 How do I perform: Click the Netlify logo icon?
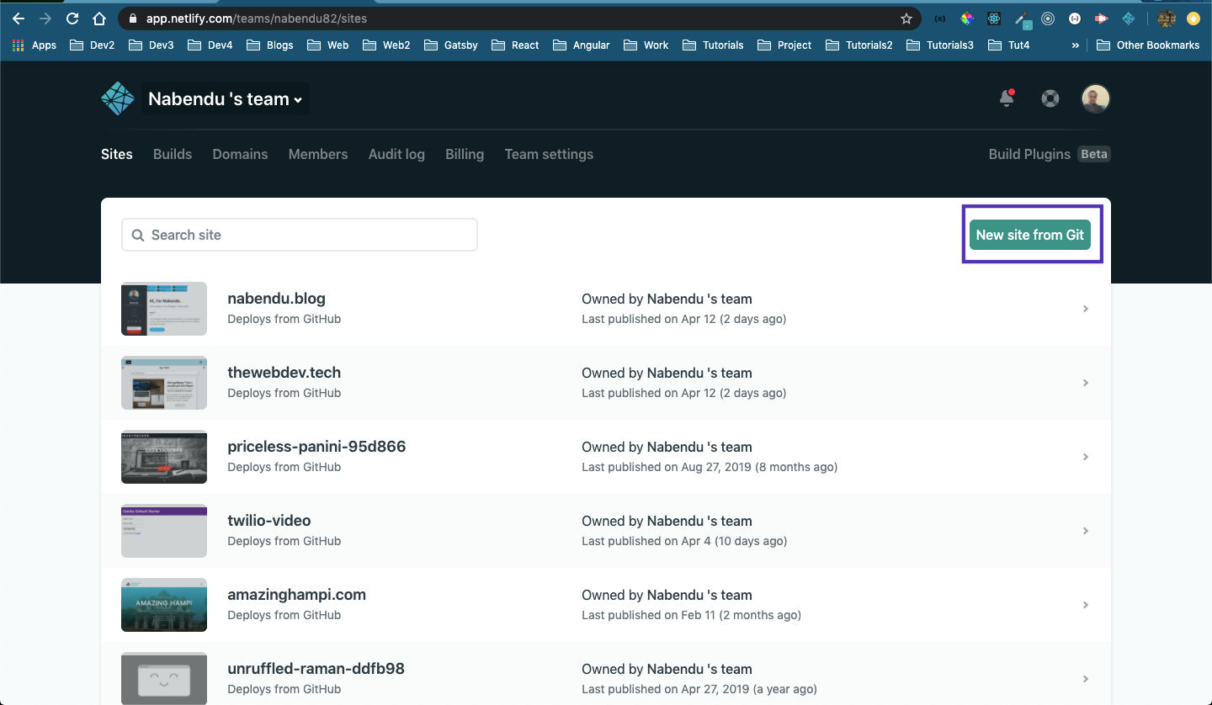point(118,98)
